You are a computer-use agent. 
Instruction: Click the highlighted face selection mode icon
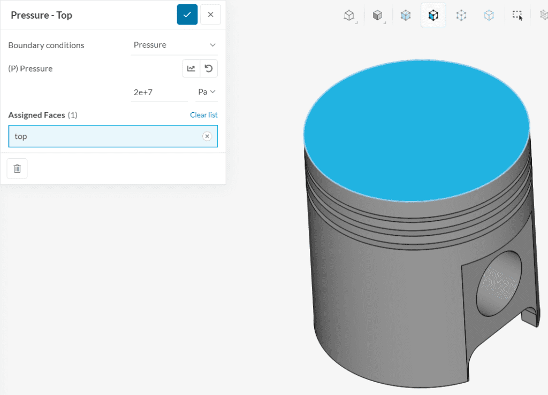(433, 15)
